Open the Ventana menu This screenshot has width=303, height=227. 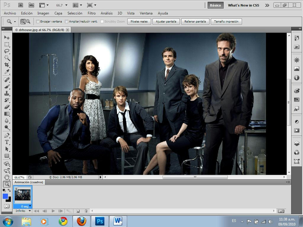[x=146, y=13]
